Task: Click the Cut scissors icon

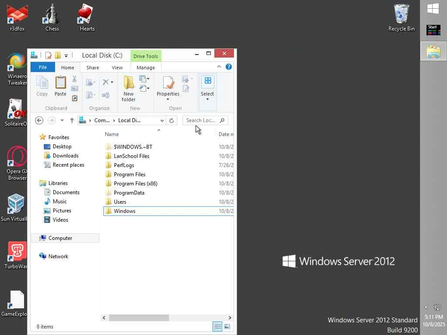Action: (x=74, y=79)
